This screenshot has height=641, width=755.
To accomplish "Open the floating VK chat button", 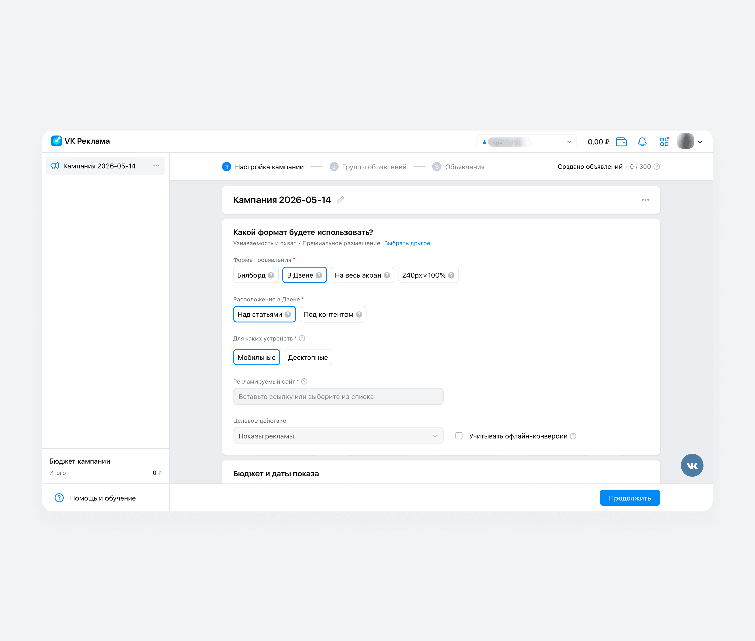I will (x=692, y=465).
